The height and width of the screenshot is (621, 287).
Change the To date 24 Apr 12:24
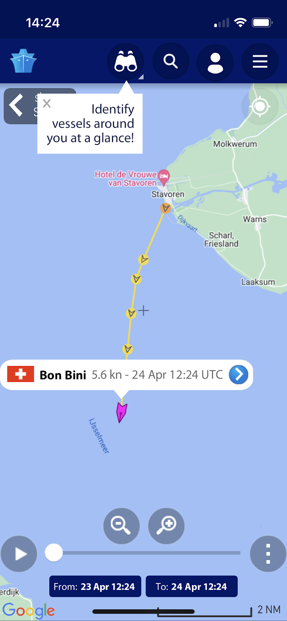coord(191,586)
